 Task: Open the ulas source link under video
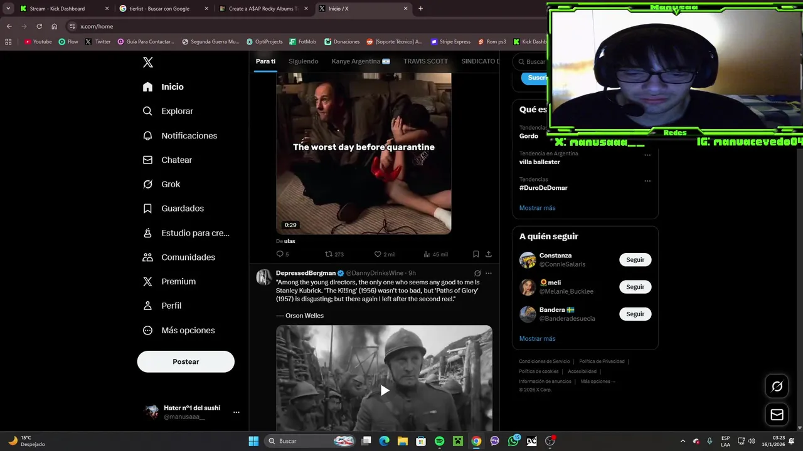289,241
